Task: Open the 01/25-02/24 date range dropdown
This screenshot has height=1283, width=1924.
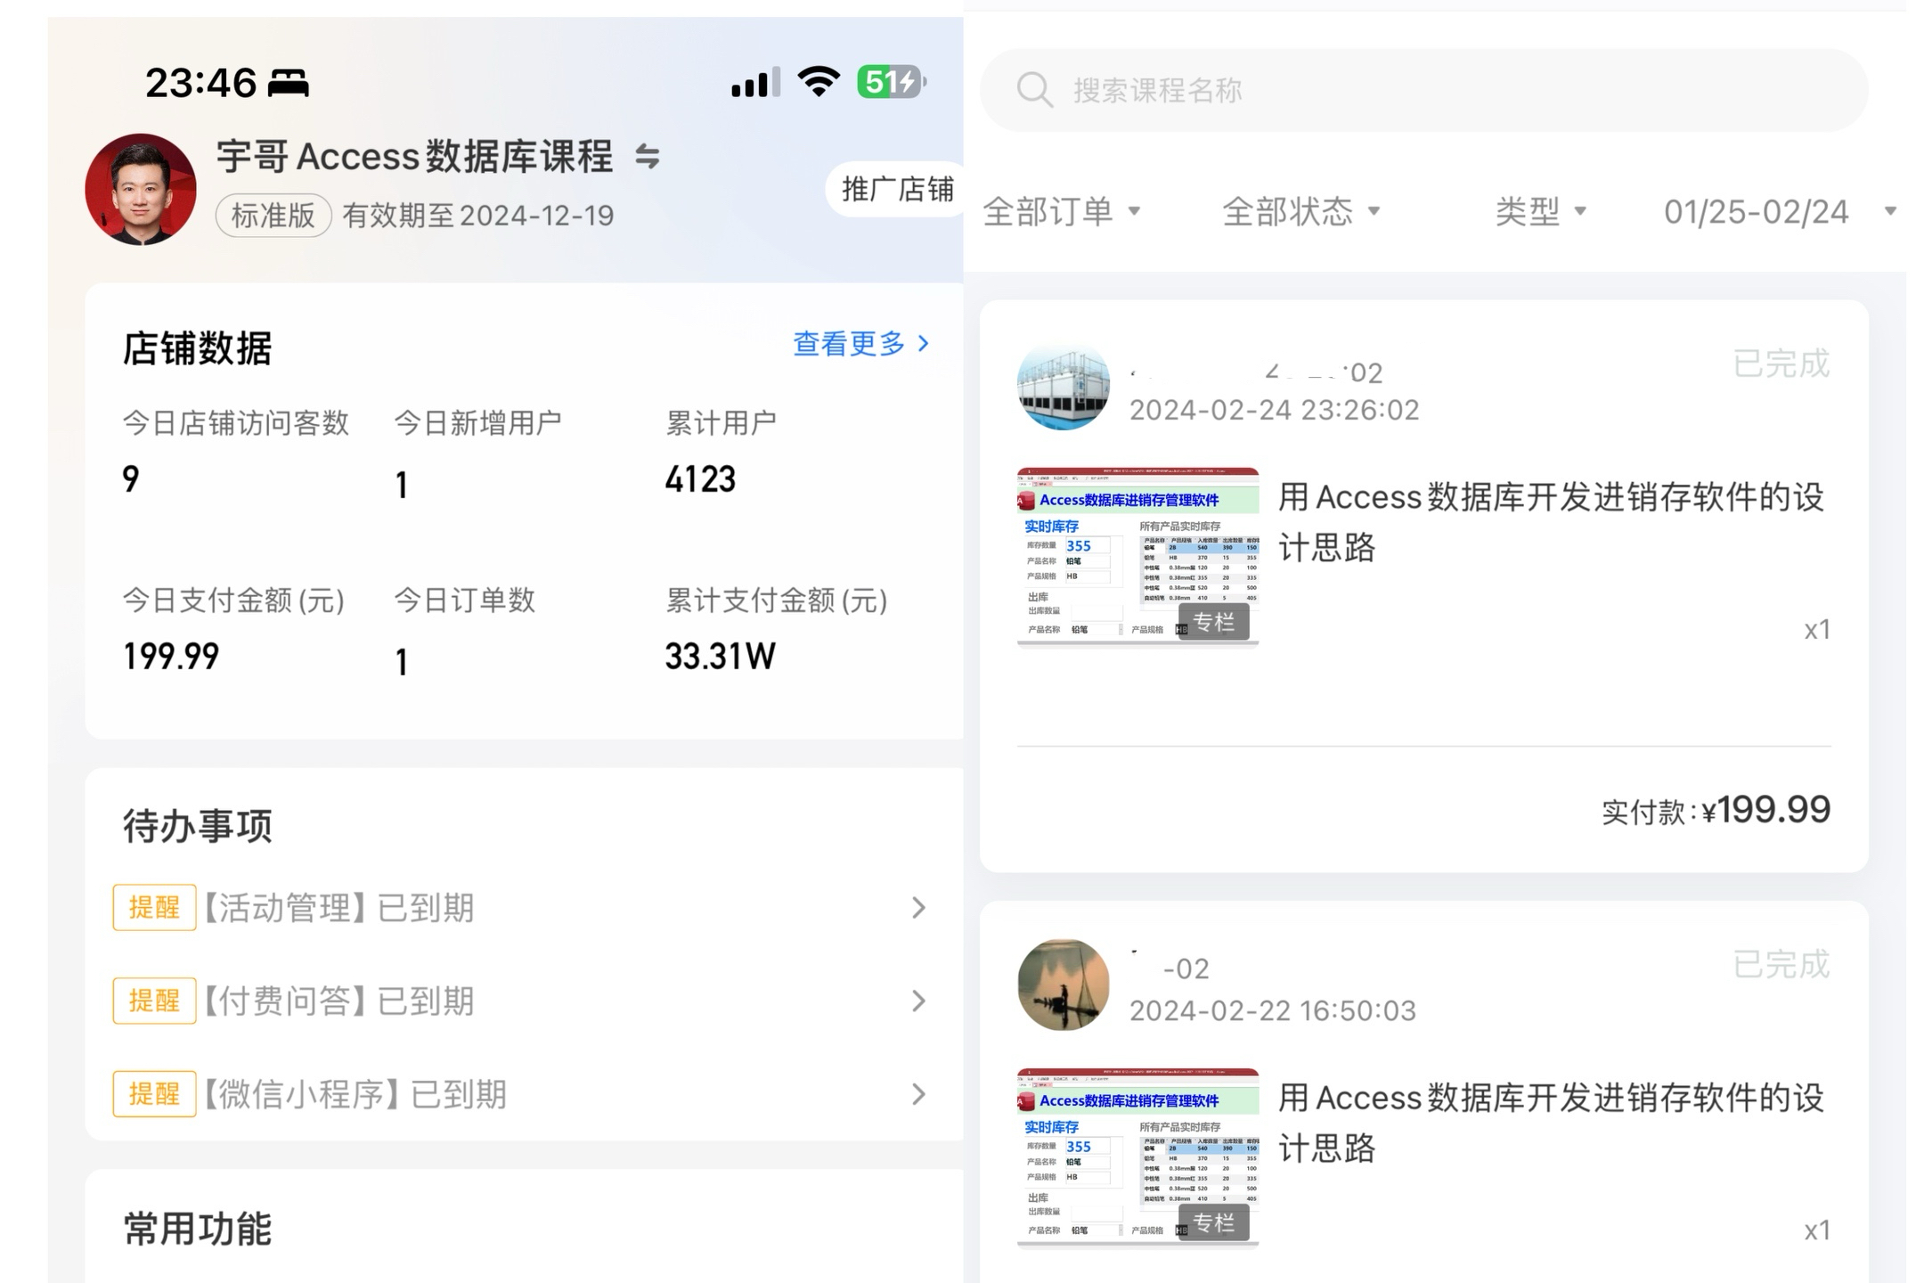Action: (1780, 212)
